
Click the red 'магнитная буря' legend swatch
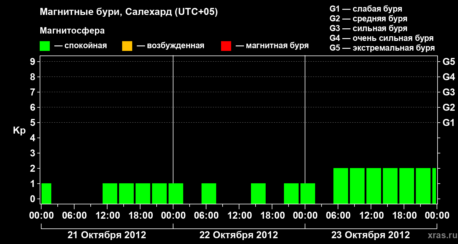(226, 46)
